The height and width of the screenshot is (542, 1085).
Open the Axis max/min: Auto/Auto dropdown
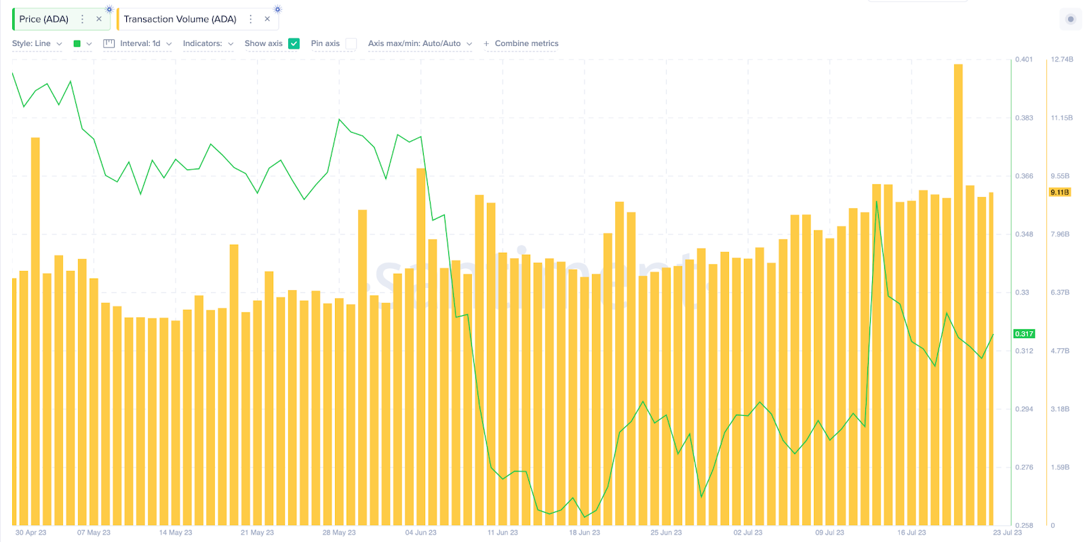click(420, 43)
